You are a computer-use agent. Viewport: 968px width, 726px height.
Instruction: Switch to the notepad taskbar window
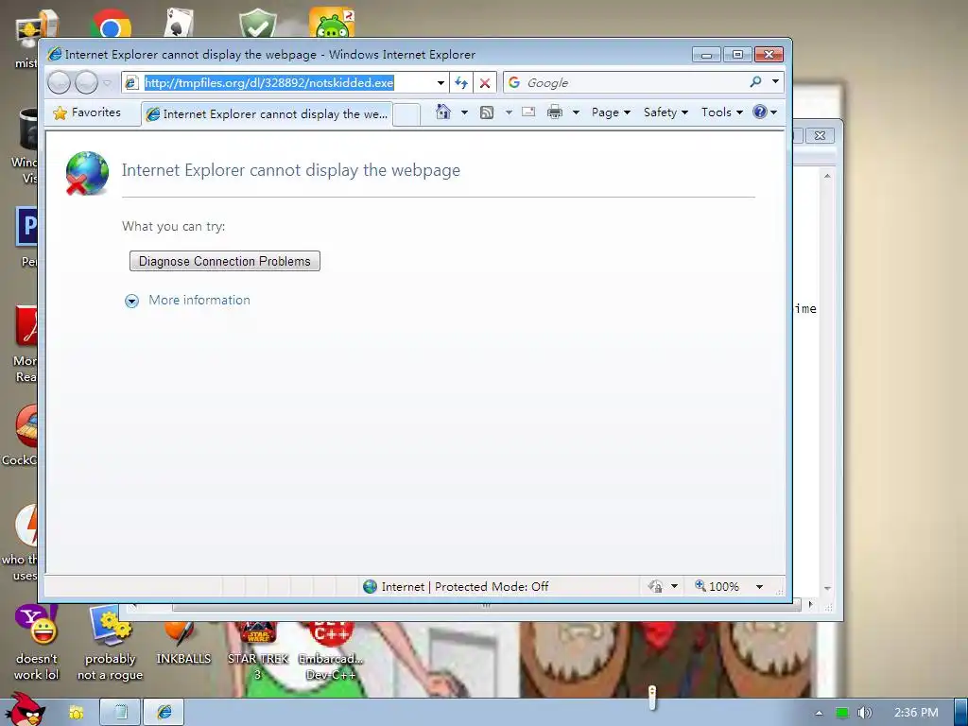point(120,712)
